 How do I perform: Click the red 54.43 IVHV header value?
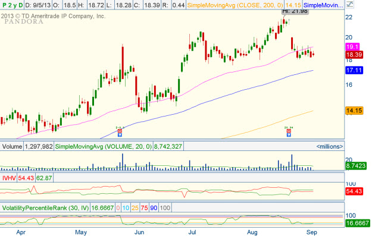click(x=26, y=178)
